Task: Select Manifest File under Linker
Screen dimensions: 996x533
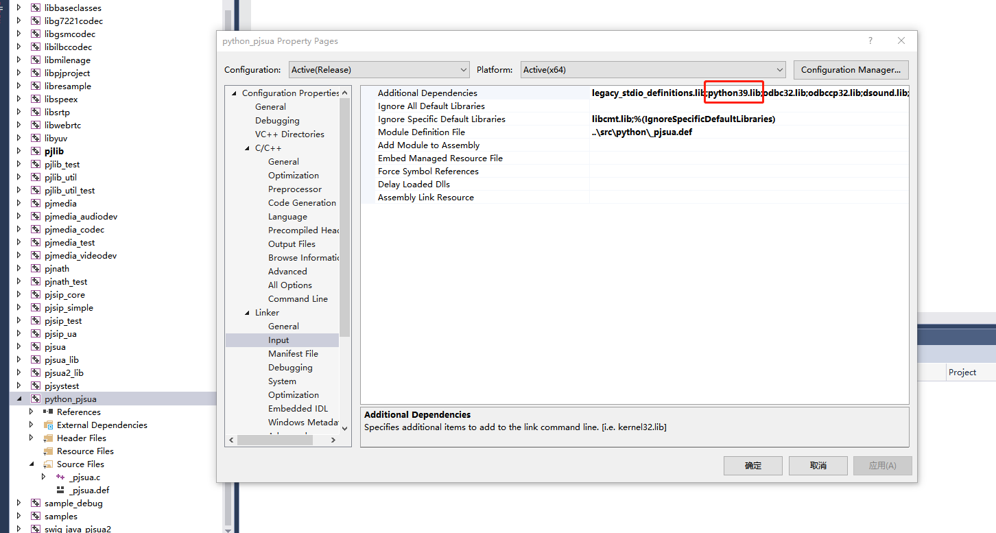Action: [x=293, y=354]
